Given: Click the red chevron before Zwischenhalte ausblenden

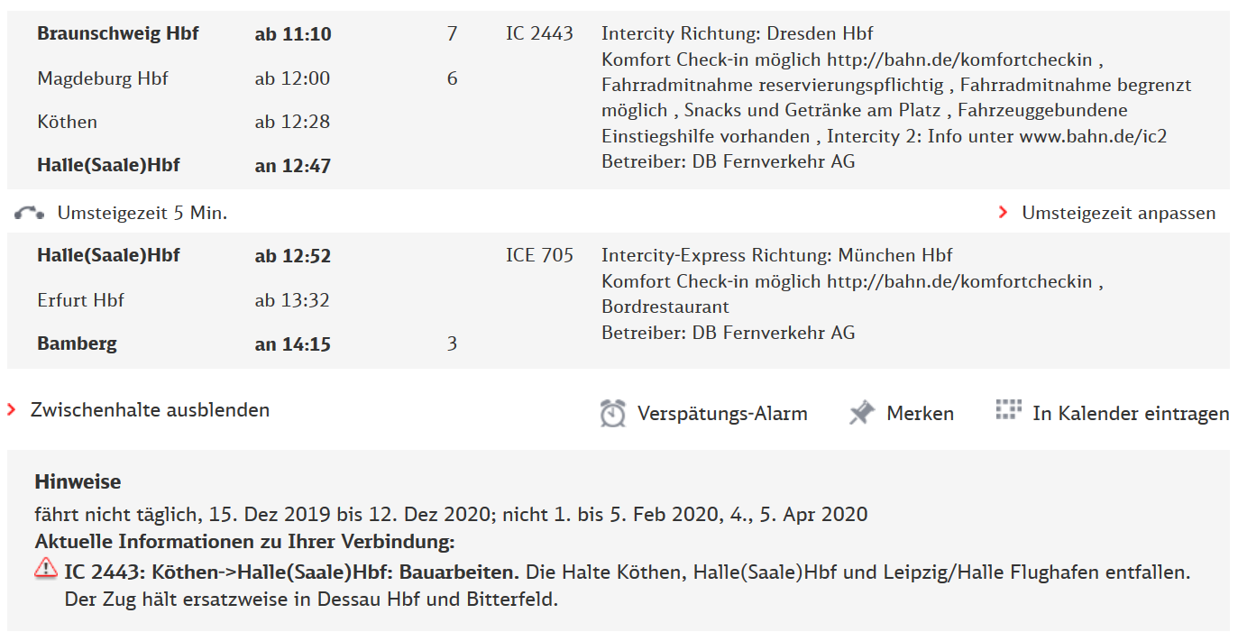Looking at the screenshot, I should pos(12,409).
